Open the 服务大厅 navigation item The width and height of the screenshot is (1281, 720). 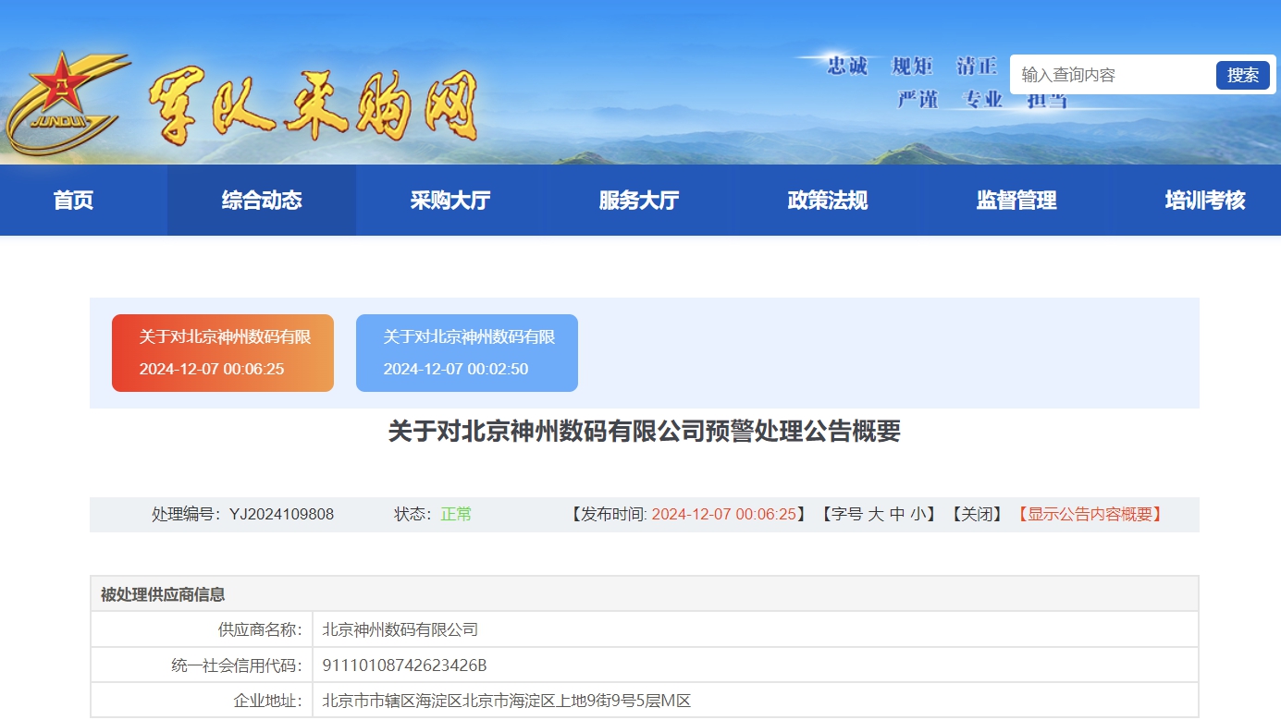[x=639, y=201]
